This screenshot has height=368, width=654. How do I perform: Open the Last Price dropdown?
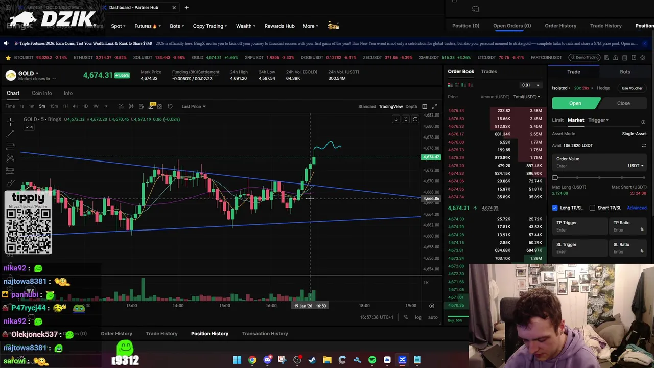point(194,106)
